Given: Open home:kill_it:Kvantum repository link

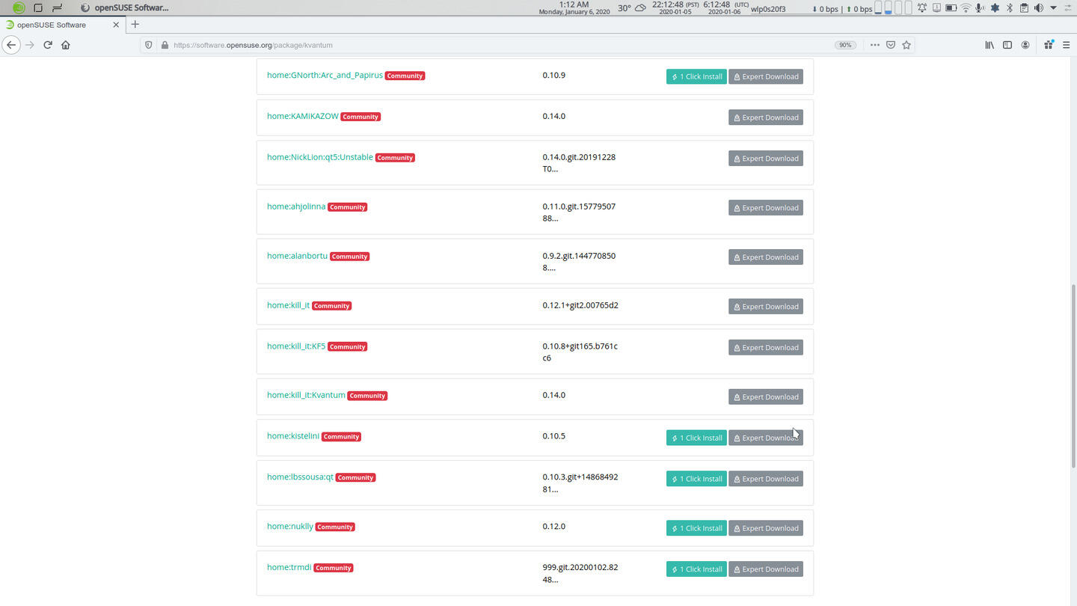Looking at the screenshot, I should point(306,395).
